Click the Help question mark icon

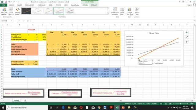pos(180,2)
